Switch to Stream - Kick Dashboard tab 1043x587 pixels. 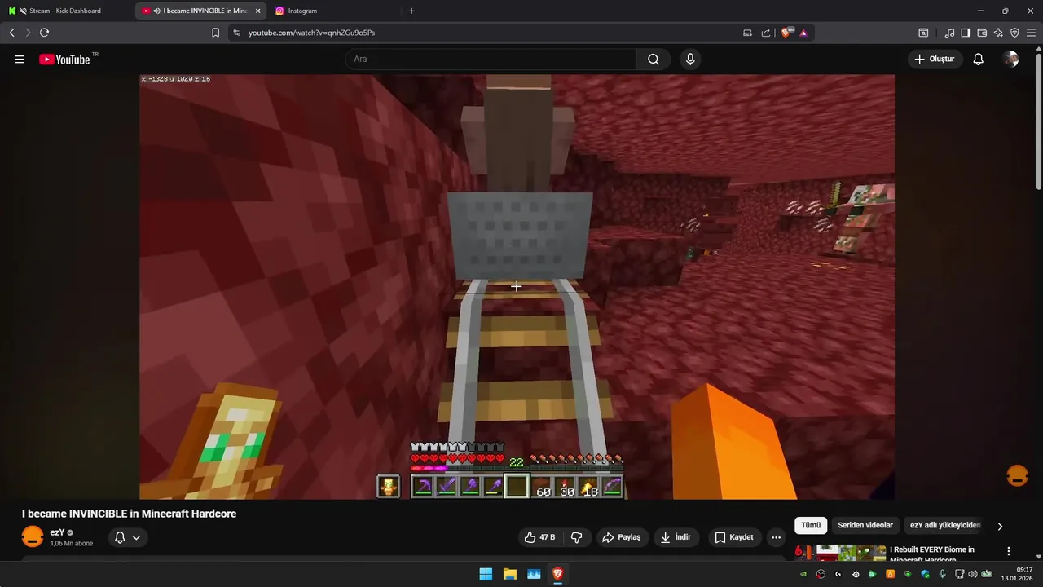(x=65, y=11)
